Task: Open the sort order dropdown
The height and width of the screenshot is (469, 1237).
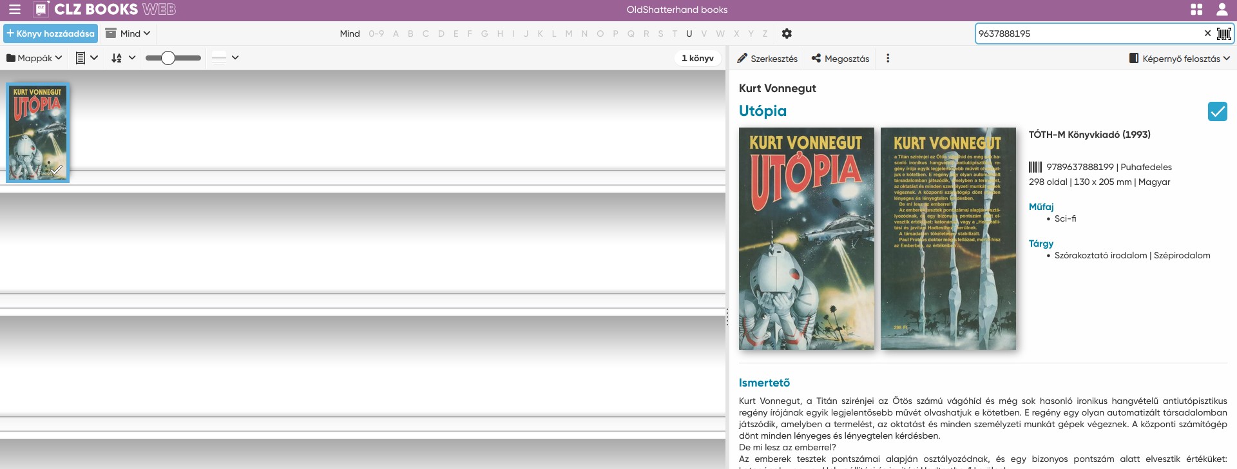Action: (123, 58)
